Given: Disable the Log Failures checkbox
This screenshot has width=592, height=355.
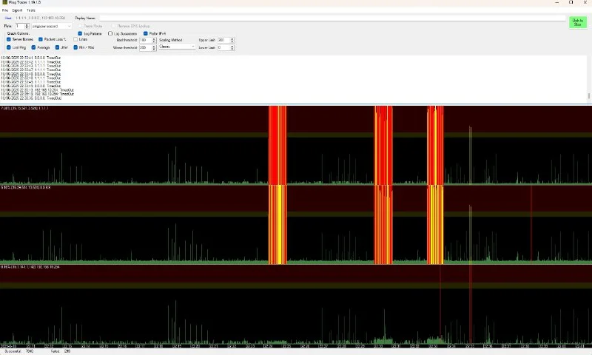Looking at the screenshot, I should [81, 33].
